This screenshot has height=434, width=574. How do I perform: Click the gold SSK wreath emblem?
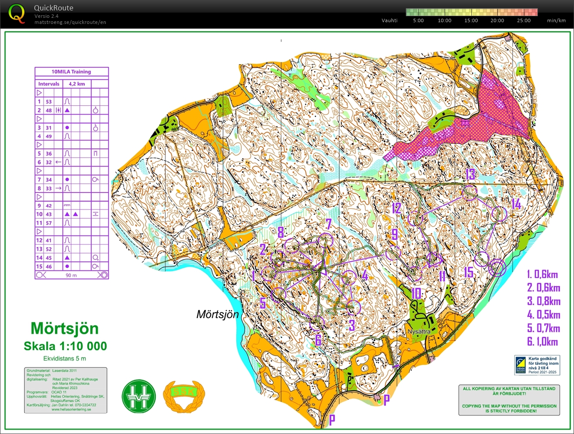point(184,396)
